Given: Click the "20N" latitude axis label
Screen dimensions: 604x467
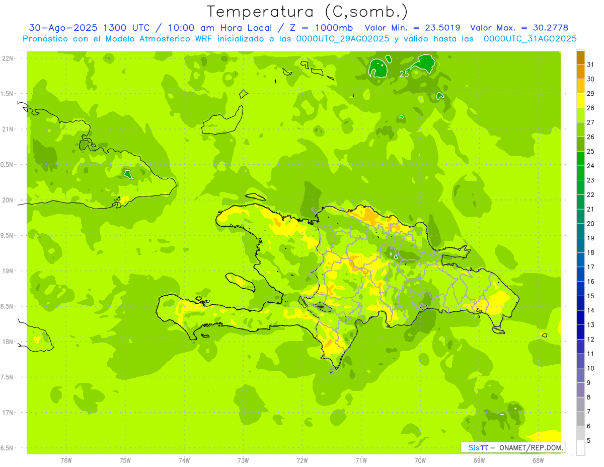Looking at the screenshot, I should [8, 200].
